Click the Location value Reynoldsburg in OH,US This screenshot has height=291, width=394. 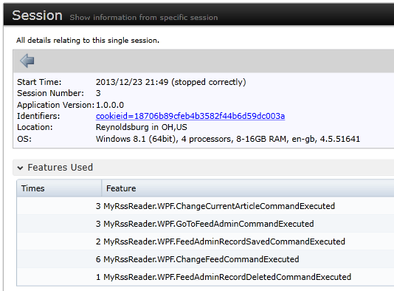(141, 127)
